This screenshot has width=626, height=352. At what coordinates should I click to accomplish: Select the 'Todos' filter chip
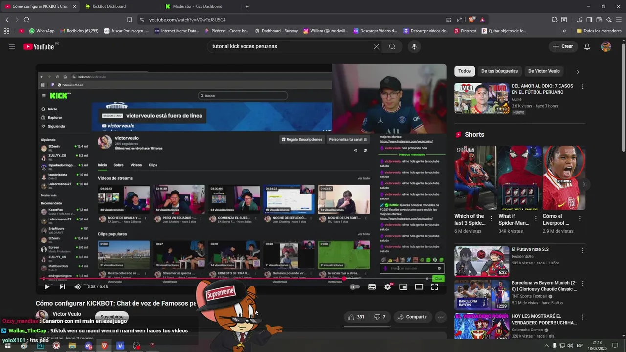(x=465, y=71)
